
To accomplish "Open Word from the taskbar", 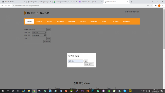I will (x=61, y=91).
